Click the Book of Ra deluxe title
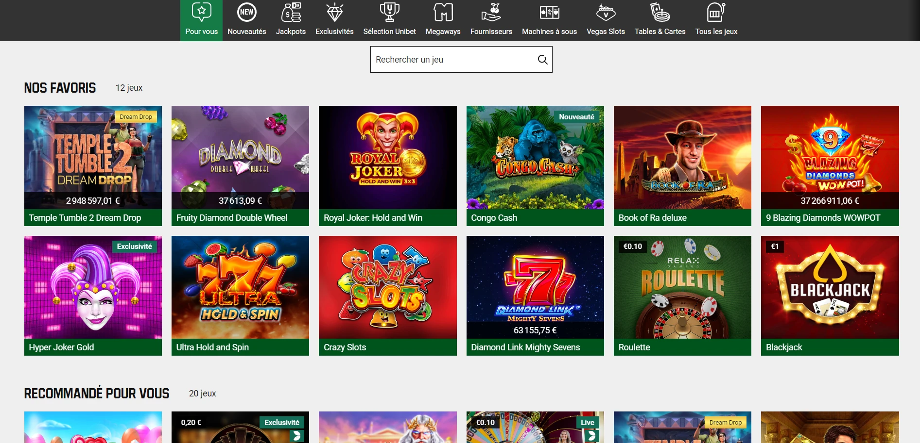 652,218
